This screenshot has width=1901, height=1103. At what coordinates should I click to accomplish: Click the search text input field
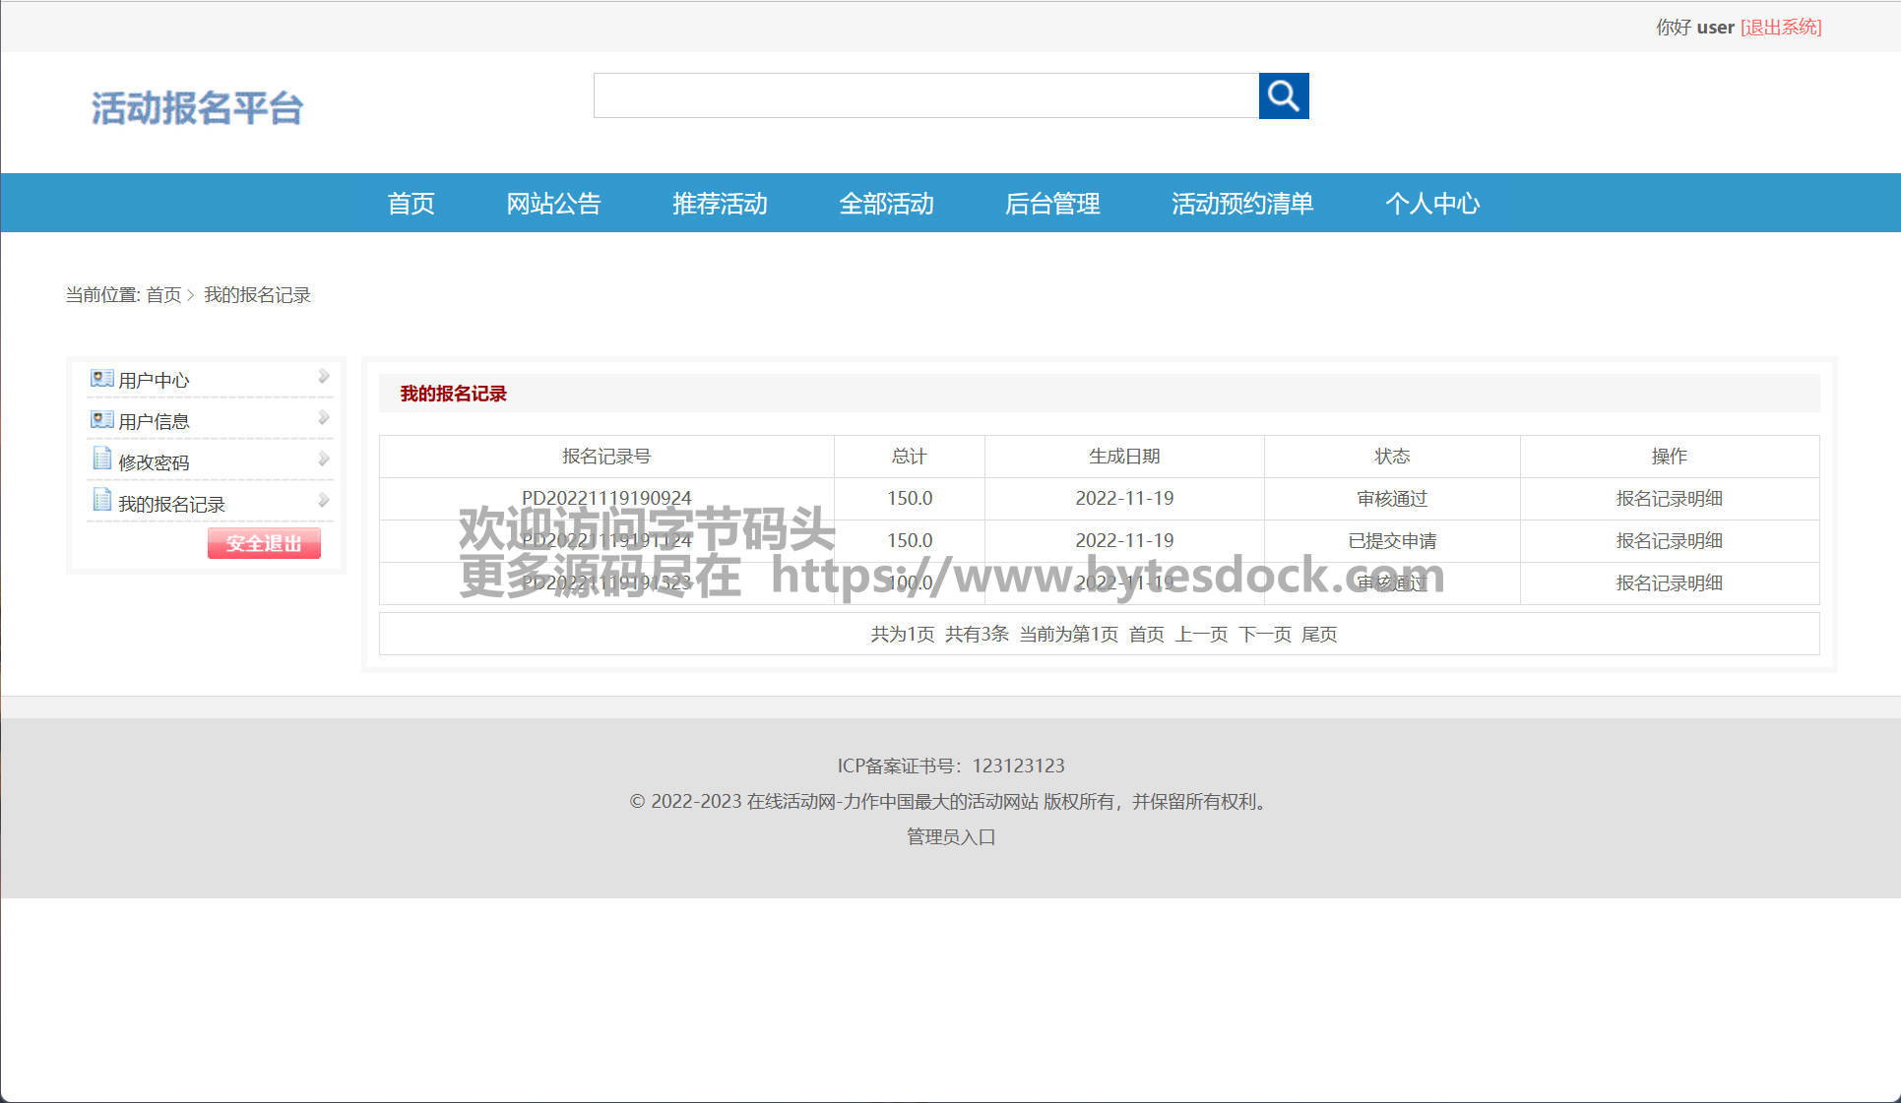(x=925, y=95)
